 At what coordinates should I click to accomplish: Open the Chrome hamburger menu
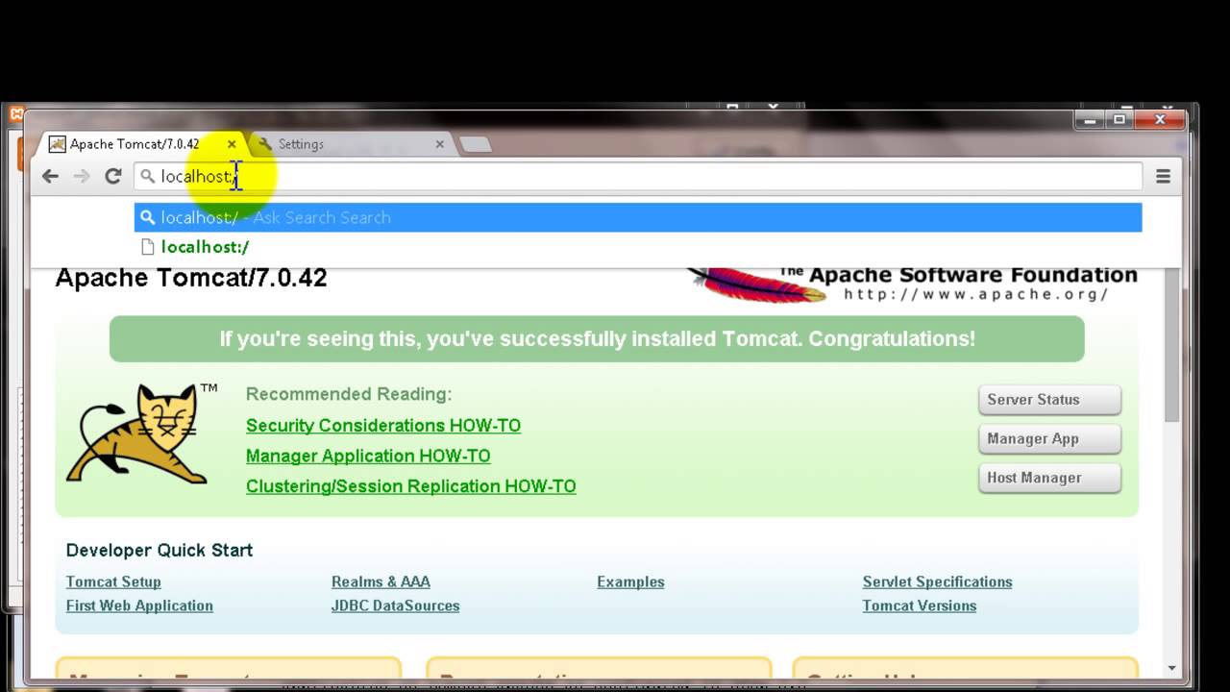pyautogui.click(x=1163, y=176)
